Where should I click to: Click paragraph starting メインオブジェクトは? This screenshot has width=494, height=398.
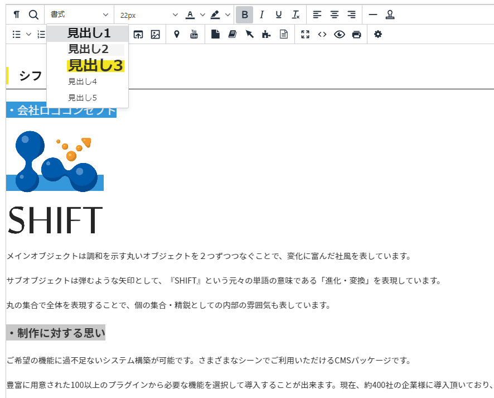click(x=209, y=256)
